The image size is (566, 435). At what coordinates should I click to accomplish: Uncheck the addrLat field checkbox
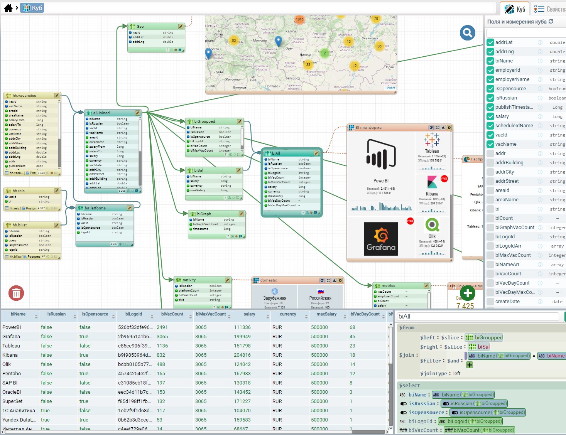(x=490, y=42)
